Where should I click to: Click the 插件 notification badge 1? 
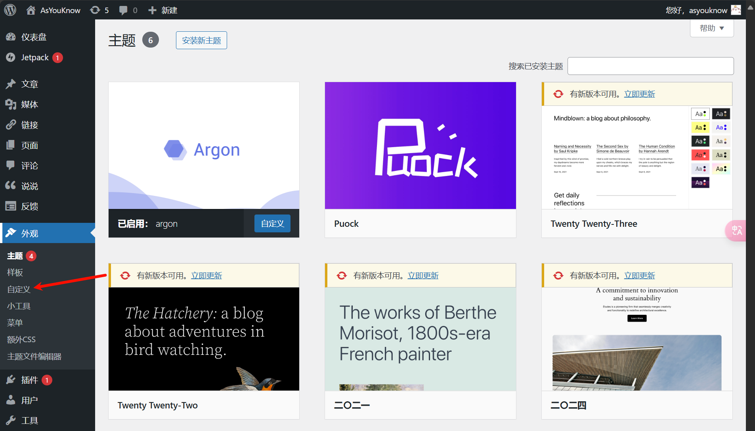click(47, 380)
